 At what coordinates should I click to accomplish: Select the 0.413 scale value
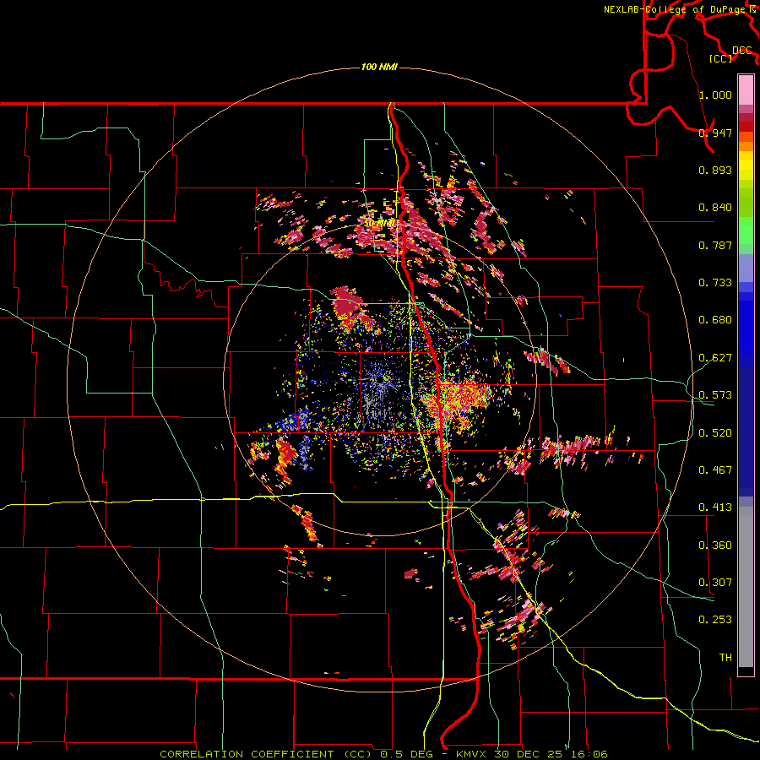(x=715, y=508)
